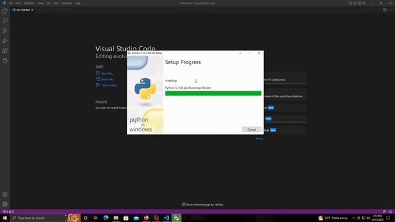Open the Windows Start menu
This screenshot has width=395, height=222.
click(5, 218)
